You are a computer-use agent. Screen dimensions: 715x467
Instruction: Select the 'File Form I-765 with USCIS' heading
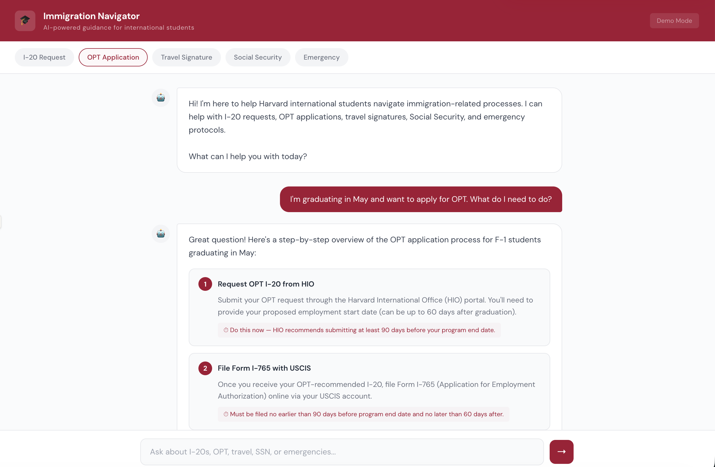(x=264, y=368)
